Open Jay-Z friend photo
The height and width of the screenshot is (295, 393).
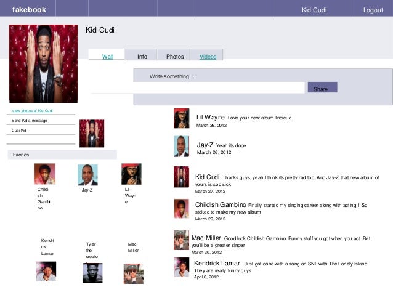pos(87,175)
